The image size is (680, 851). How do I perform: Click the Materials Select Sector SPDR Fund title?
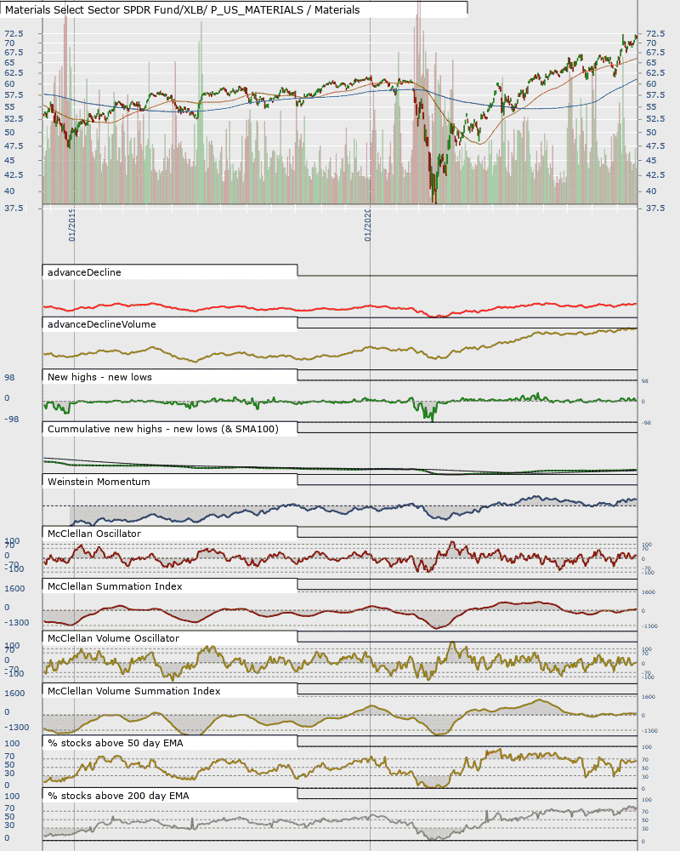182,9
